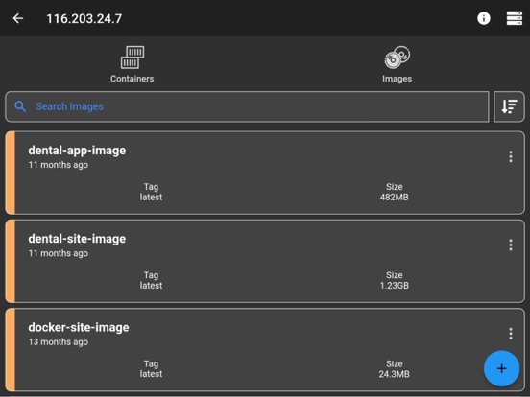This screenshot has width=530, height=397.
Task: Open the sort order options button
Action: [x=509, y=106]
